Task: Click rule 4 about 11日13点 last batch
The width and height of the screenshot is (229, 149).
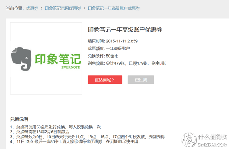Action: tap(75, 141)
